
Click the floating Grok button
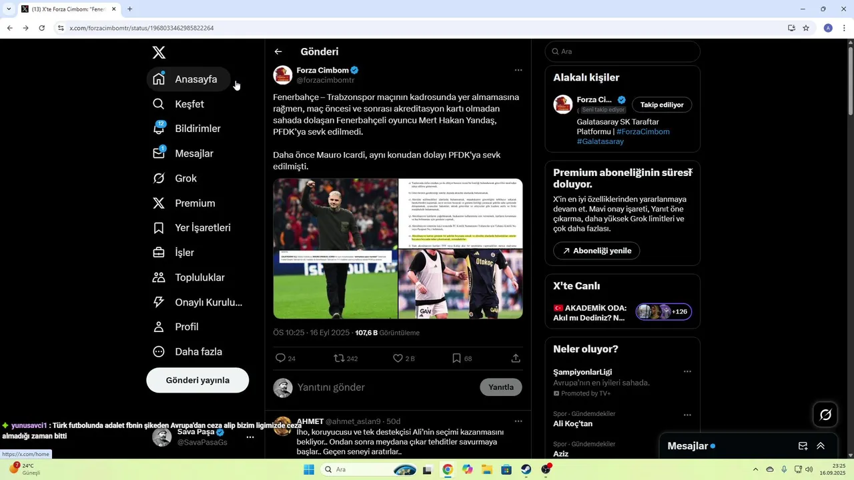pyautogui.click(x=825, y=415)
